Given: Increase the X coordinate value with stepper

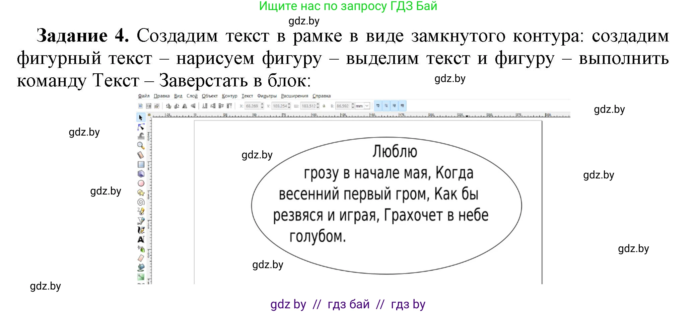Looking at the screenshot, I should coord(262,104).
